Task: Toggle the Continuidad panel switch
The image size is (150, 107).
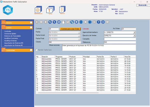Action: coord(31,50)
